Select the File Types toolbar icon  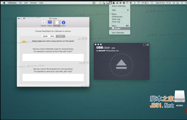(x=57, y=24)
